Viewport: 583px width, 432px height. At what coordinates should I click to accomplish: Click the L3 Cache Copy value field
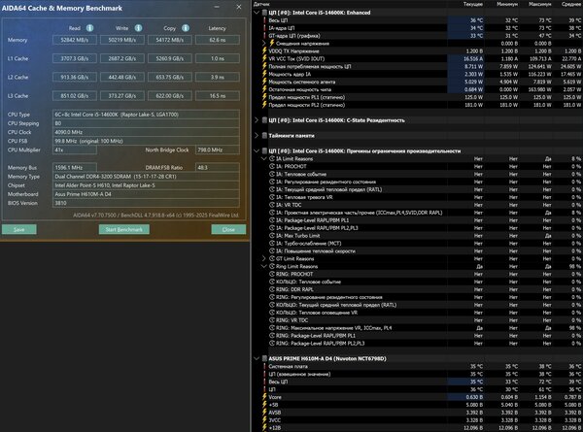point(170,95)
